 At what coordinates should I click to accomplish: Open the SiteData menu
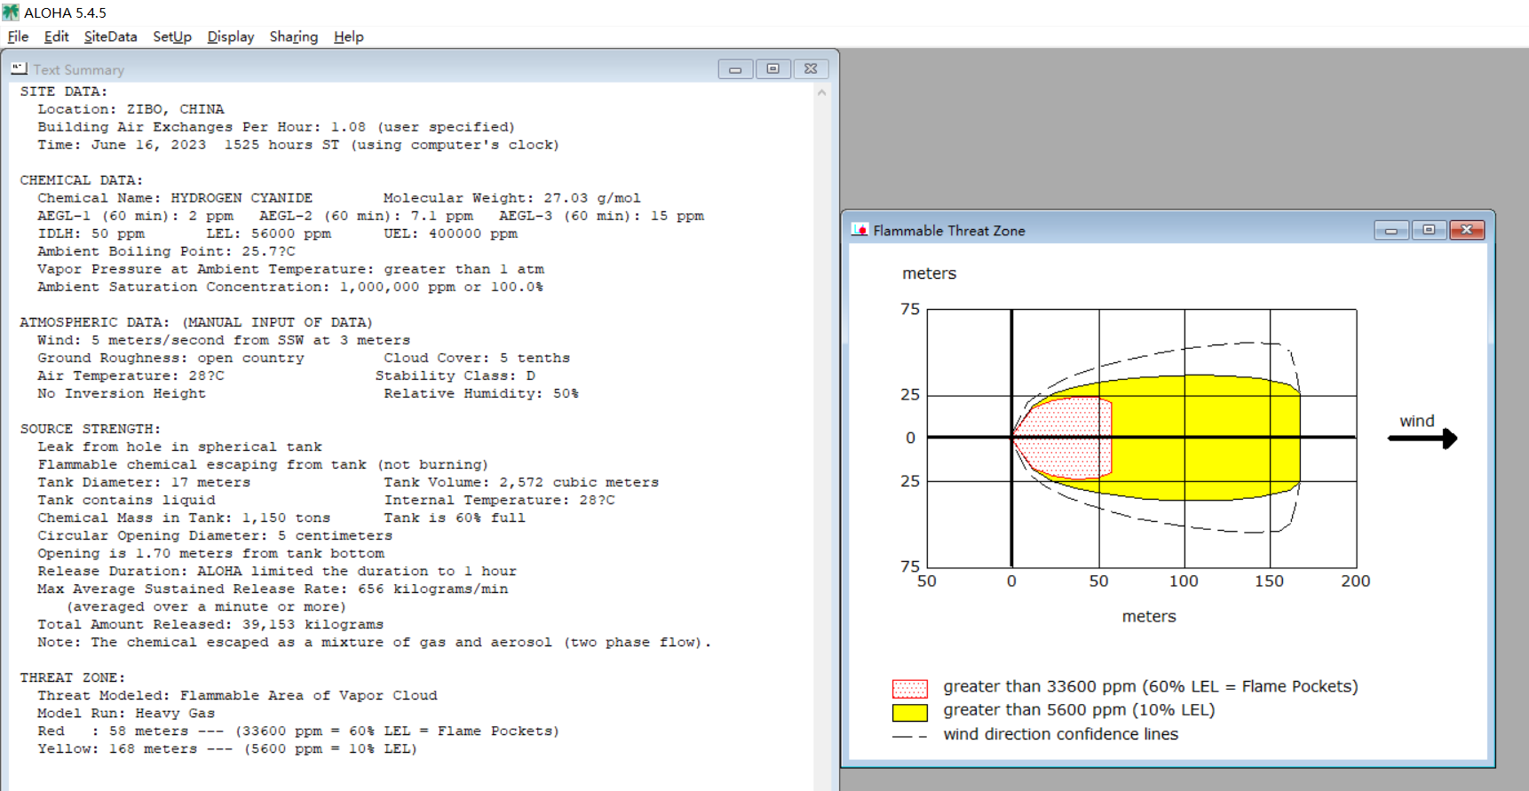[110, 36]
